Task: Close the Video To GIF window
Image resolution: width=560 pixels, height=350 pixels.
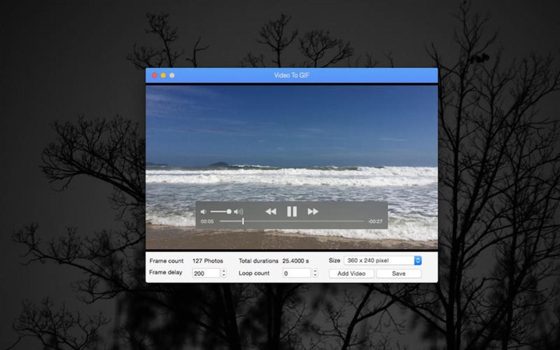Action: tap(155, 76)
